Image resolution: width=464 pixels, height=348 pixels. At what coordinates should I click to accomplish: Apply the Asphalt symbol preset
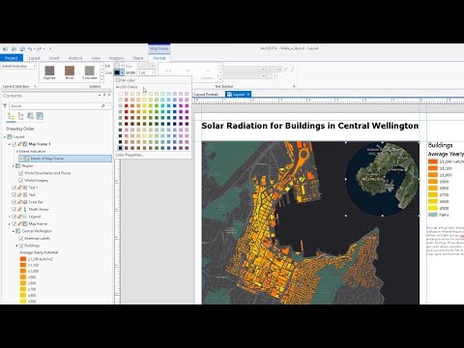[x=49, y=72]
